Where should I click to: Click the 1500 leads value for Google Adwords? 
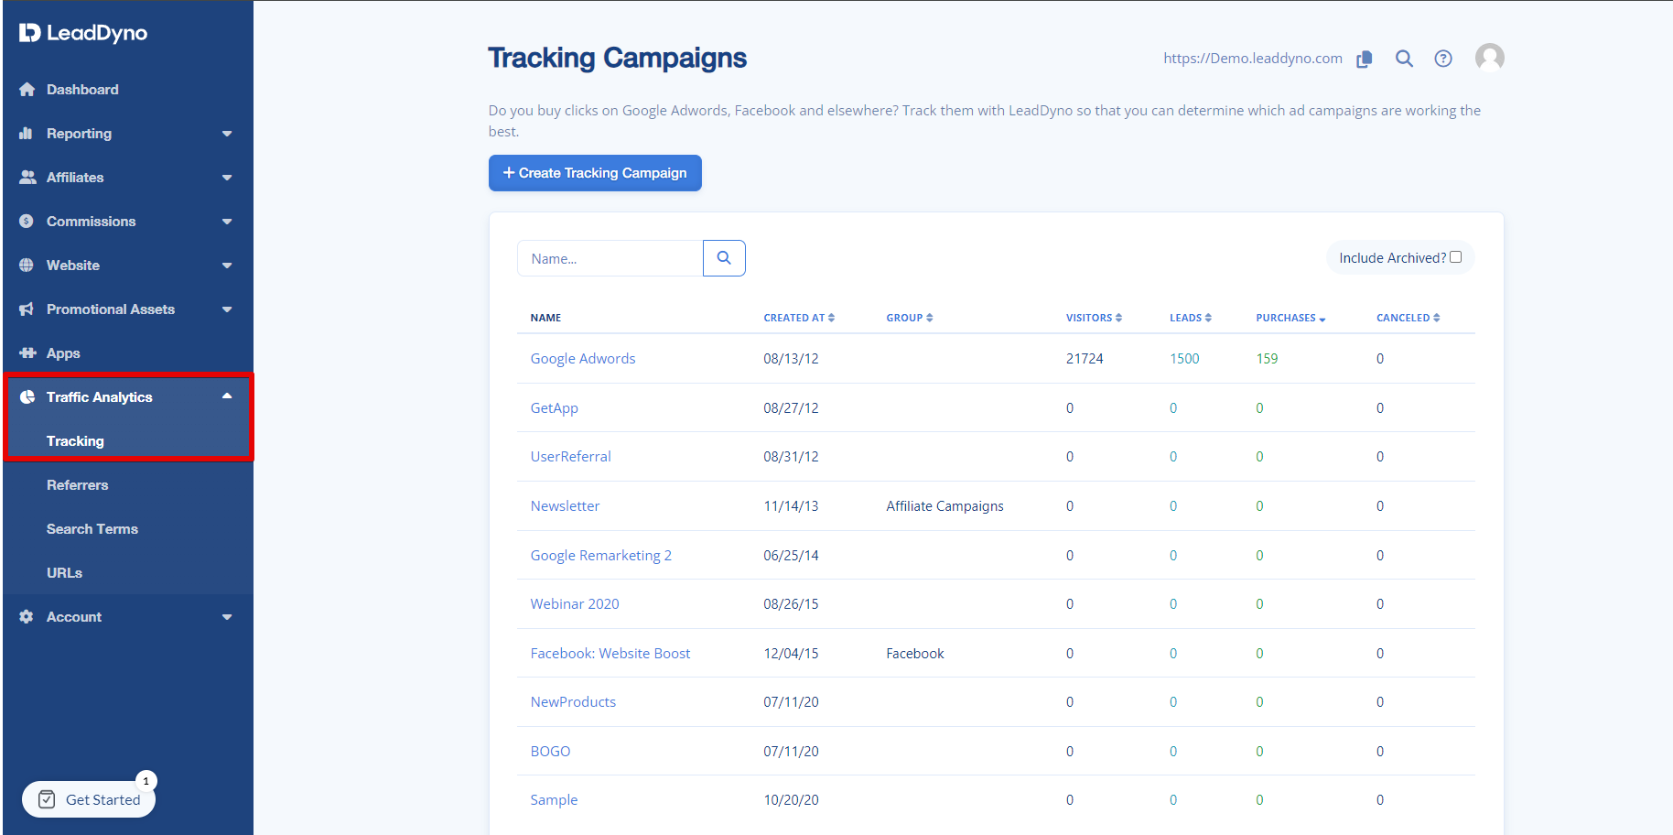point(1184,359)
